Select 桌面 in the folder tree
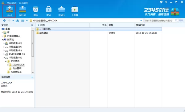Screen dimensions: 185x112 (x=7, y=29)
